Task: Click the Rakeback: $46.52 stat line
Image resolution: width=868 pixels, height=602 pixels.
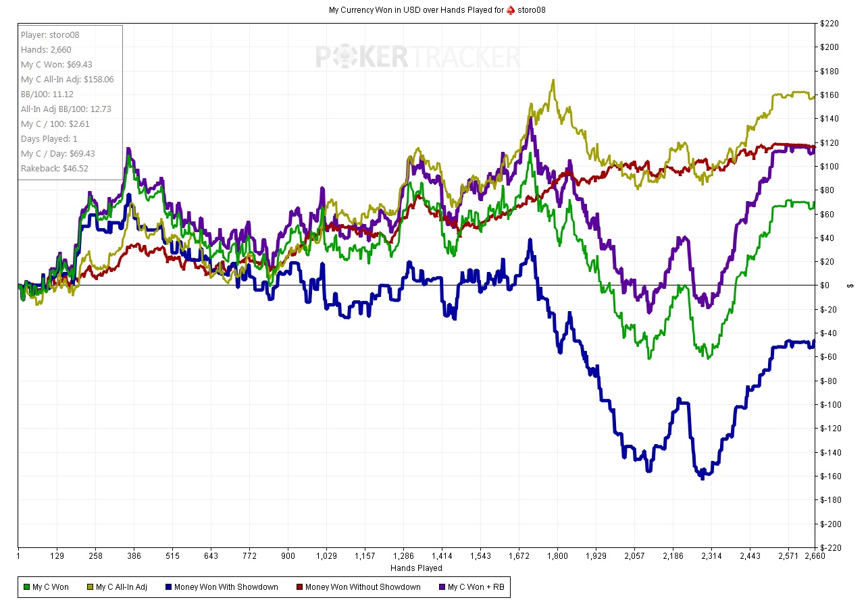Action: (x=54, y=169)
